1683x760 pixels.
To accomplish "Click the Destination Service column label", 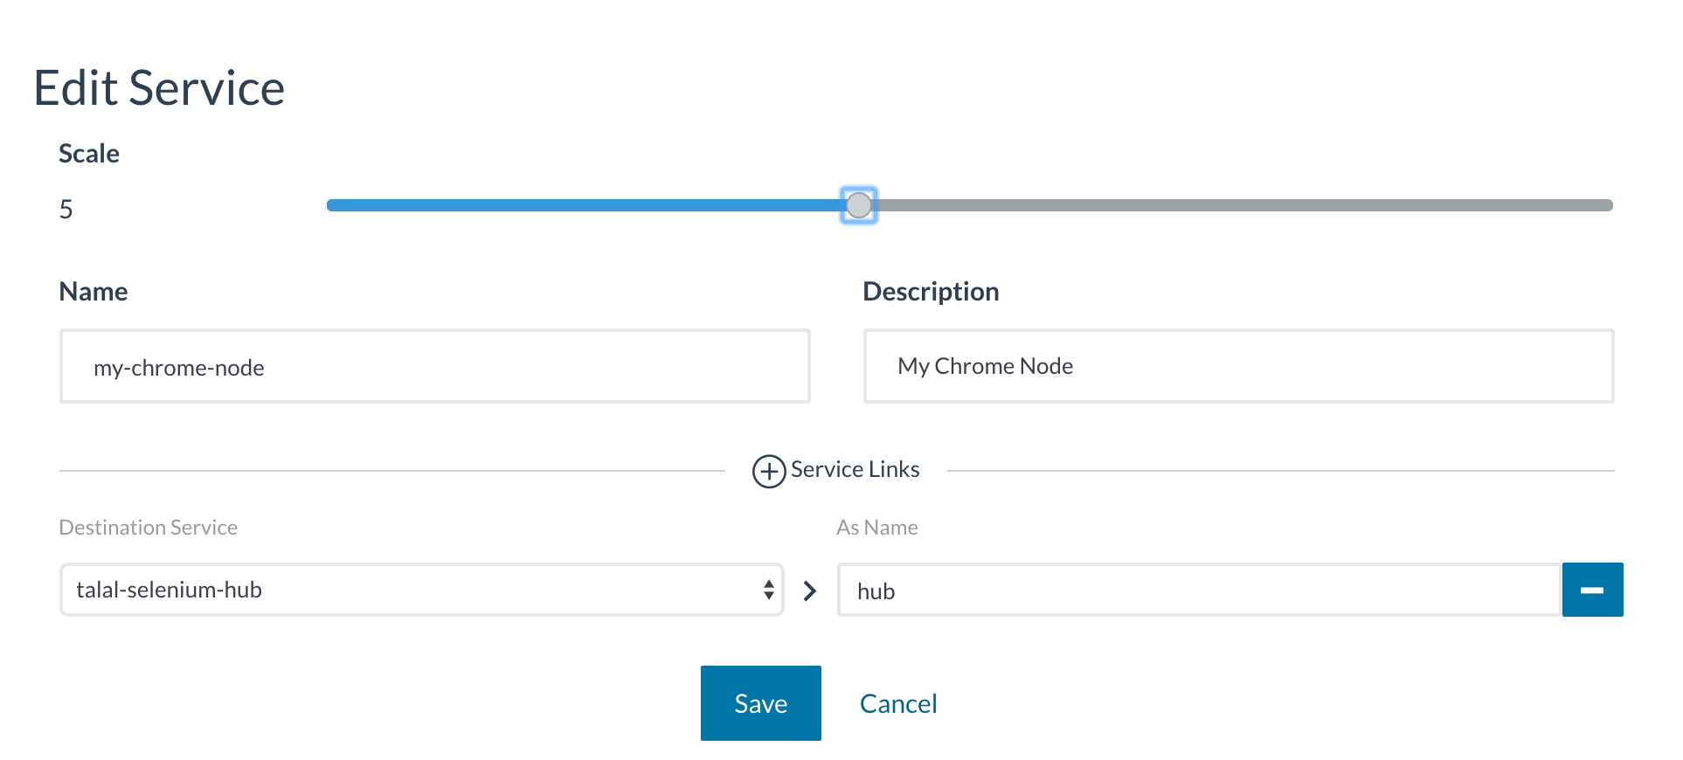I will [148, 528].
